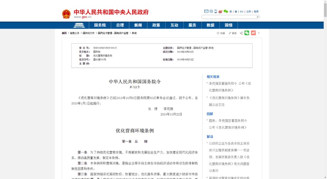This screenshot has height=179, width=327.
Task: Click the star 收藏 favorite icon
Action: [x=221, y=33]
